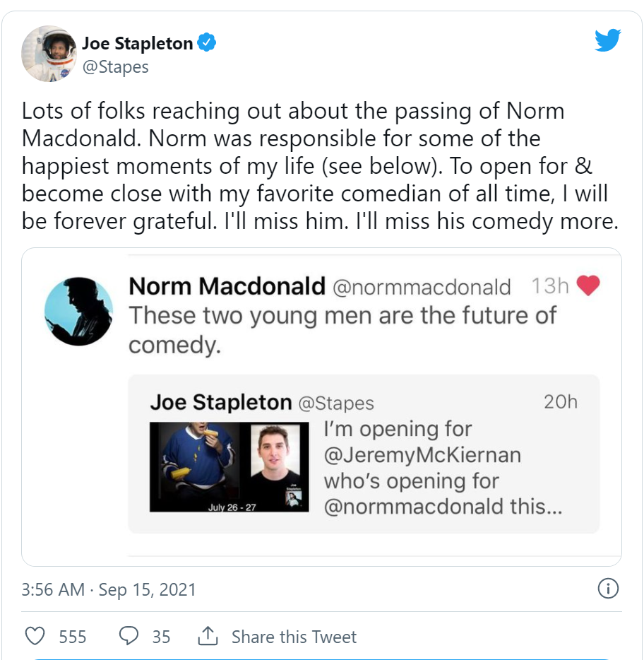The image size is (644, 660).
Task: Click the blue verified badge
Action: [x=206, y=43]
